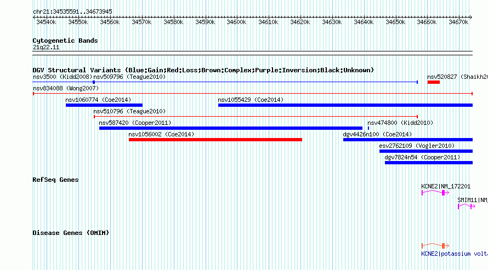Image resolution: width=488 pixels, height=270 pixels.
Task: Click the nsv520827 red loss variant bar
Action: click(434, 82)
